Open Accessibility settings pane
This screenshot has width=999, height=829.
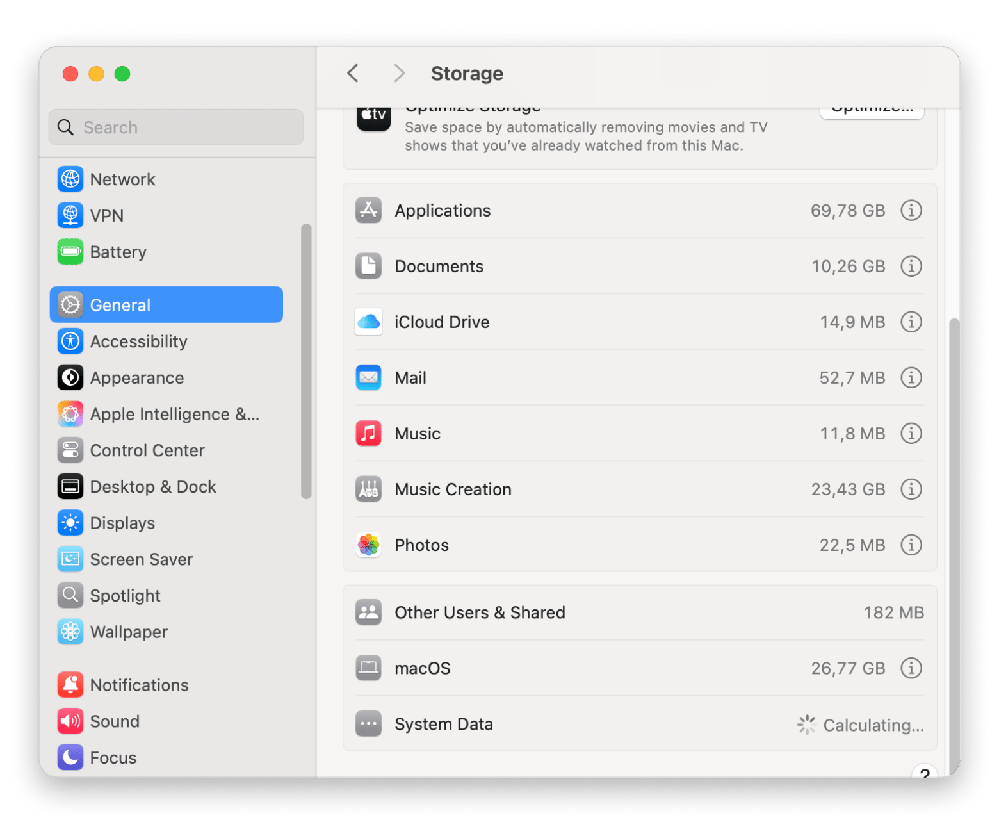(x=138, y=341)
